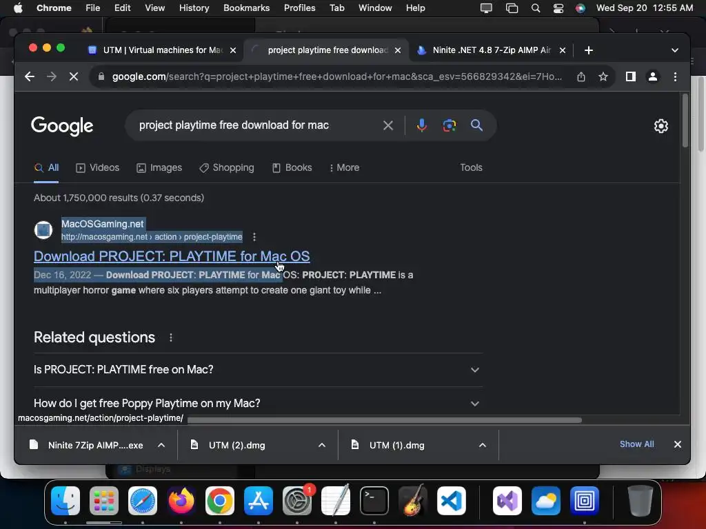Open the tab search dropdown

pyautogui.click(x=674, y=50)
